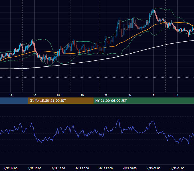194x171 pixels.
Task: Click the blue session bar before ロンドン
Action: click(x=14, y=101)
